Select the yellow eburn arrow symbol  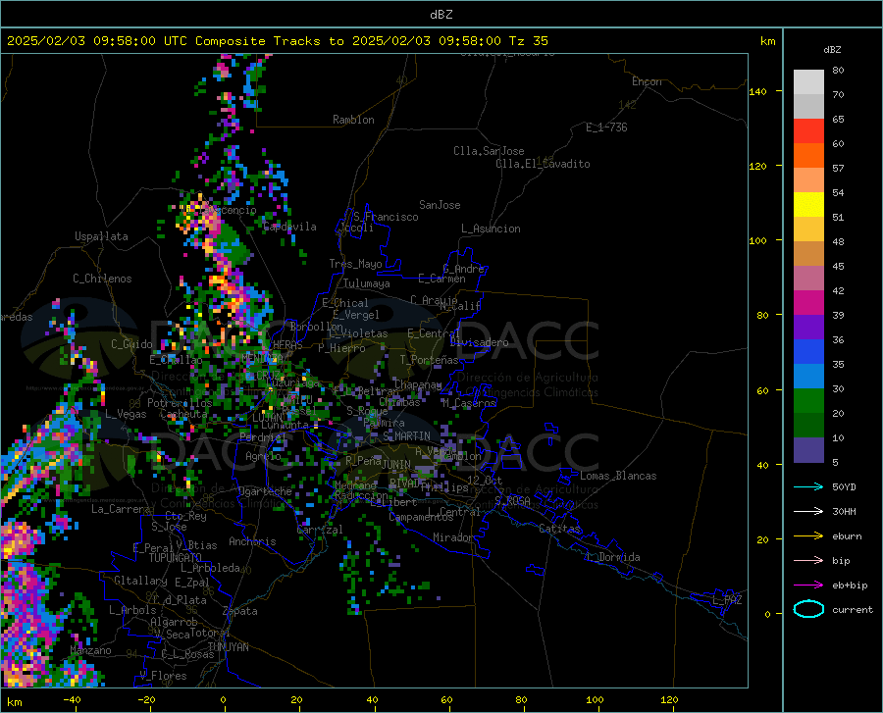tap(808, 535)
